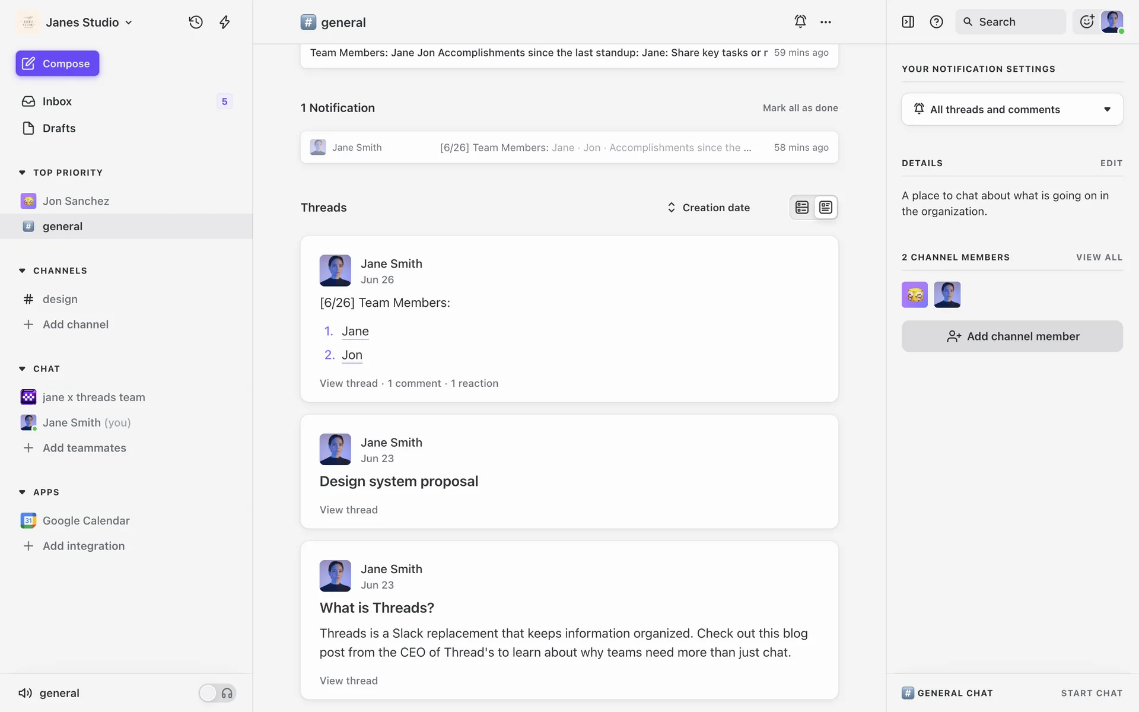Open the Inbox
The image size is (1139, 712).
(x=57, y=101)
